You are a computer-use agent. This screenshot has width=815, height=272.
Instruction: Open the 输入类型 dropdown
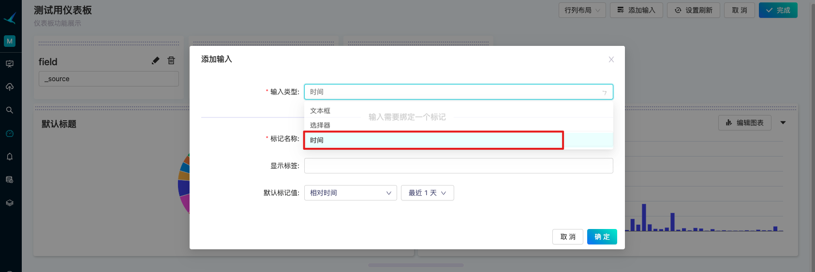click(459, 92)
